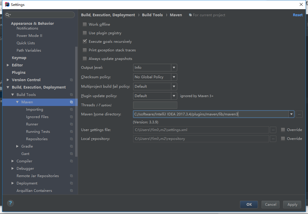Click the Cancel button
Image resolution: width=308 pixels, height=214 pixels.
click(x=270, y=205)
